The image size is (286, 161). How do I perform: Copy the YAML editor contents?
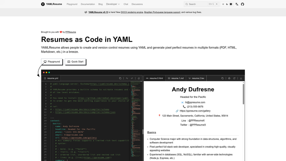(x=120, y=78)
